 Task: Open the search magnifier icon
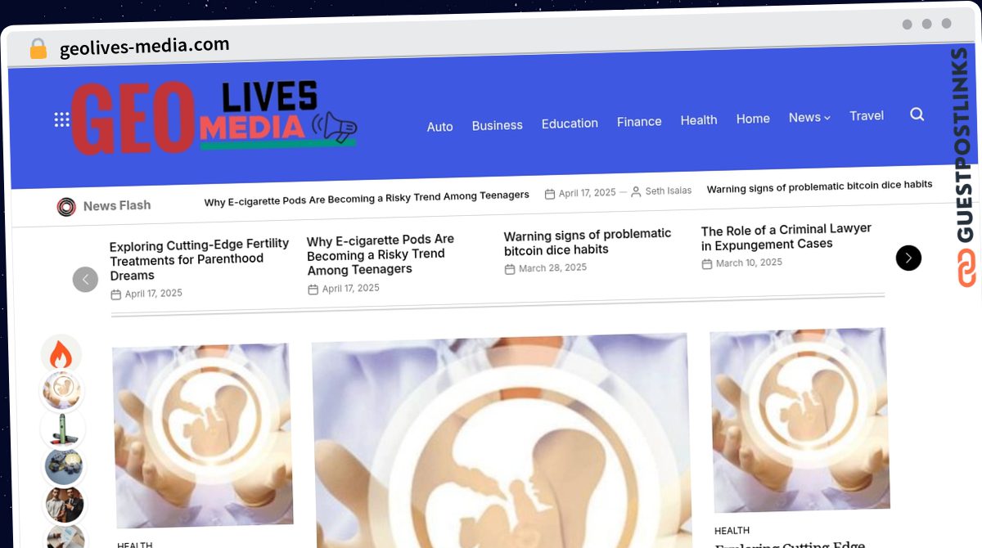click(917, 115)
